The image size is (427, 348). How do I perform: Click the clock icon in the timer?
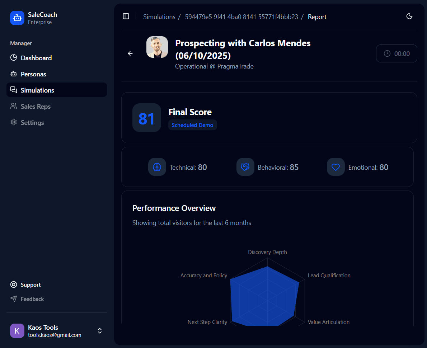(x=387, y=53)
